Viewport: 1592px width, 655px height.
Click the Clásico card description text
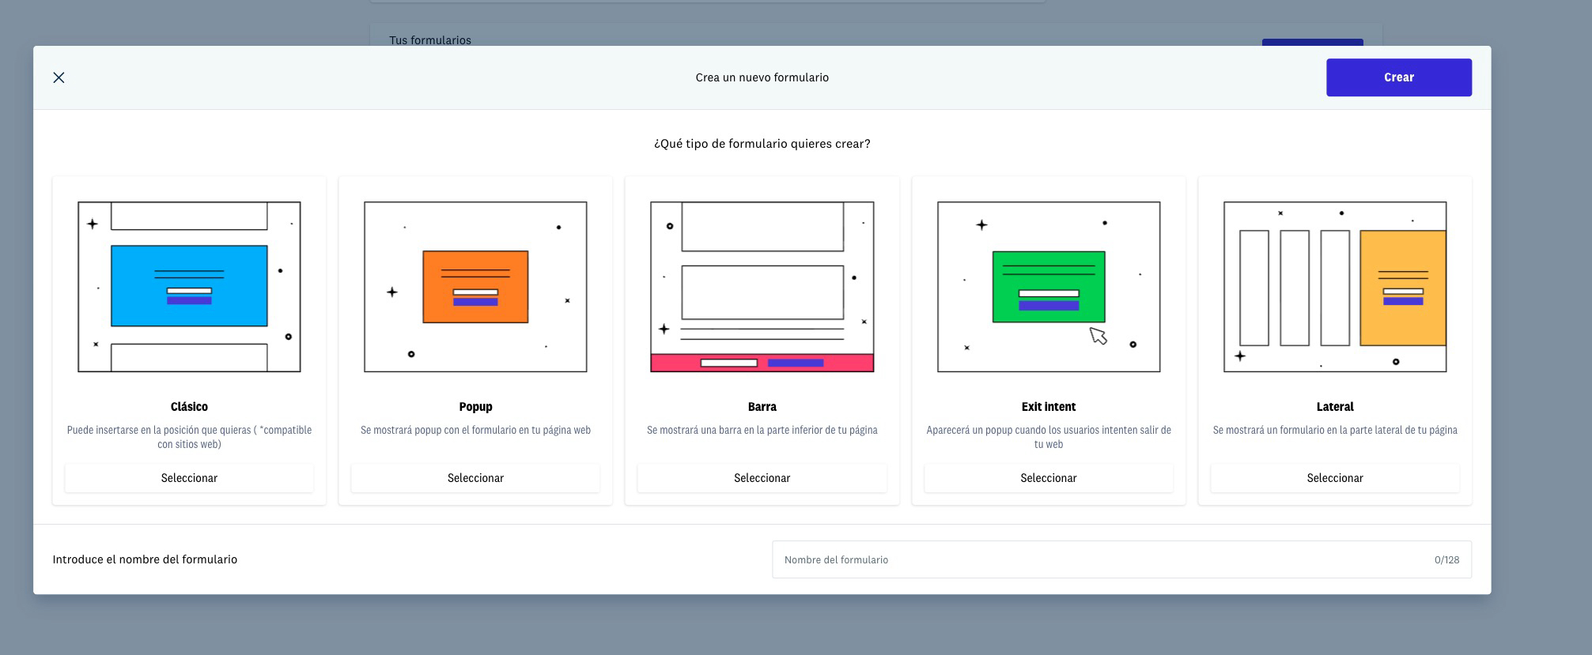[x=189, y=437]
